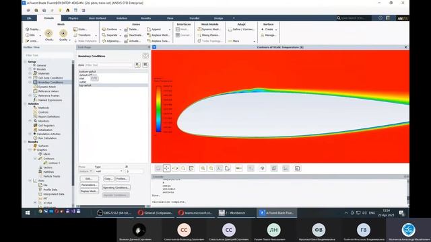
Task: Open Manage surfaces ribbon item
Action: [x=269, y=35]
